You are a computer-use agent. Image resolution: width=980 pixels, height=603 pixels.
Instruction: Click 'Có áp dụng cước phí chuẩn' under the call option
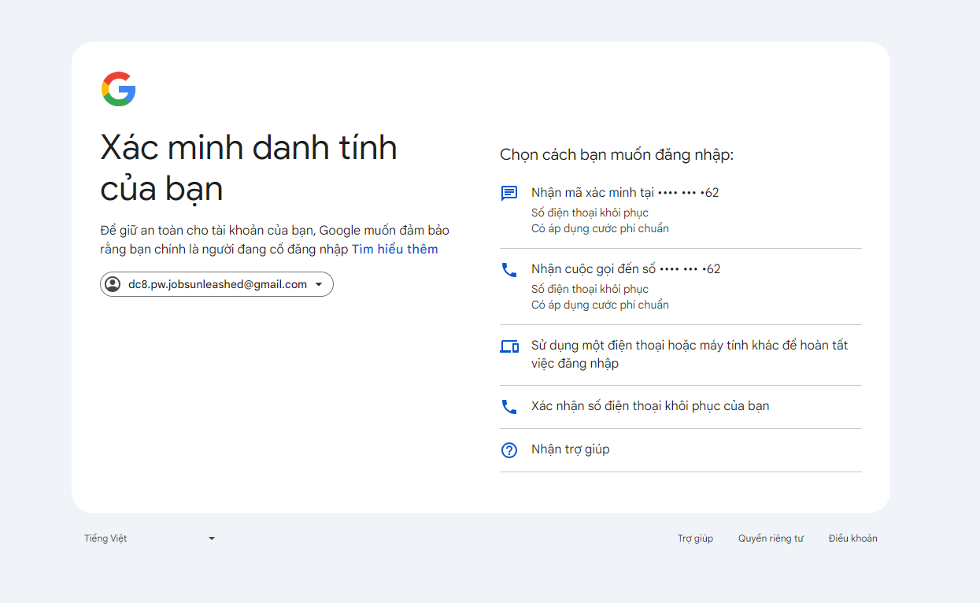tap(600, 305)
